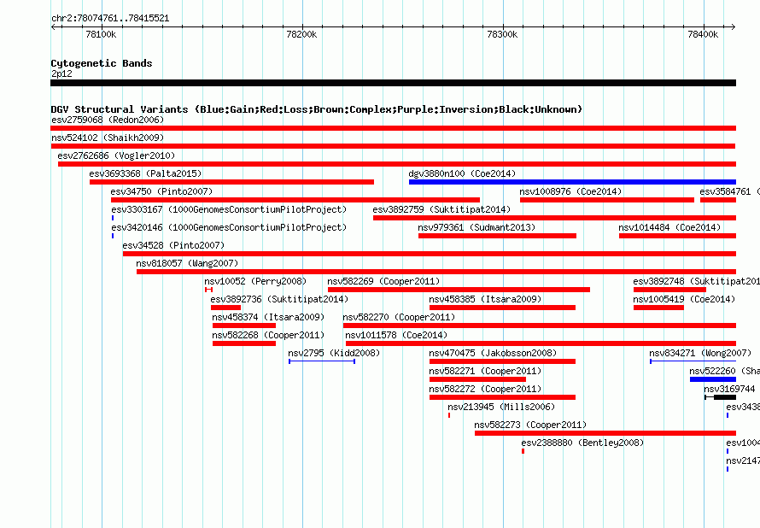Image resolution: width=760 pixels, height=528 pixels.
Task: Click the 78300k ruler position
Action: (502, 34)
